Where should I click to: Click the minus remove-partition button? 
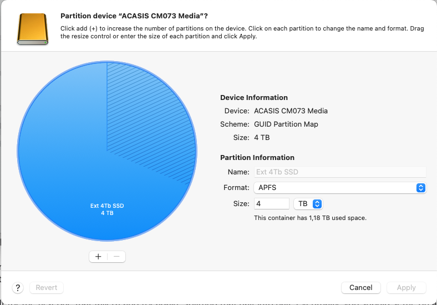click(x=116, y=257)
